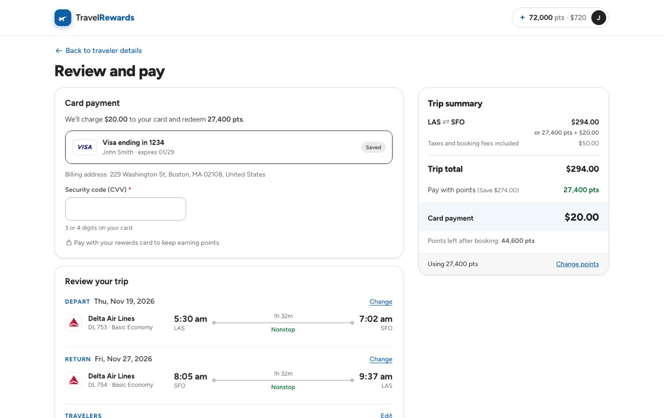
Task: Click the Review and pay heading
Action: pyautogui.click(x=109, y=71)
